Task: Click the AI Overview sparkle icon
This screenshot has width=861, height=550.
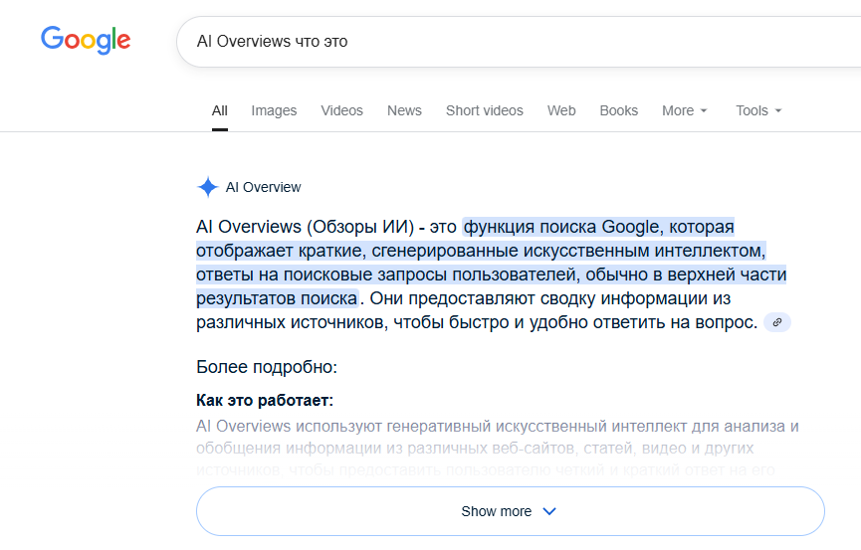Action: [208, 187]
